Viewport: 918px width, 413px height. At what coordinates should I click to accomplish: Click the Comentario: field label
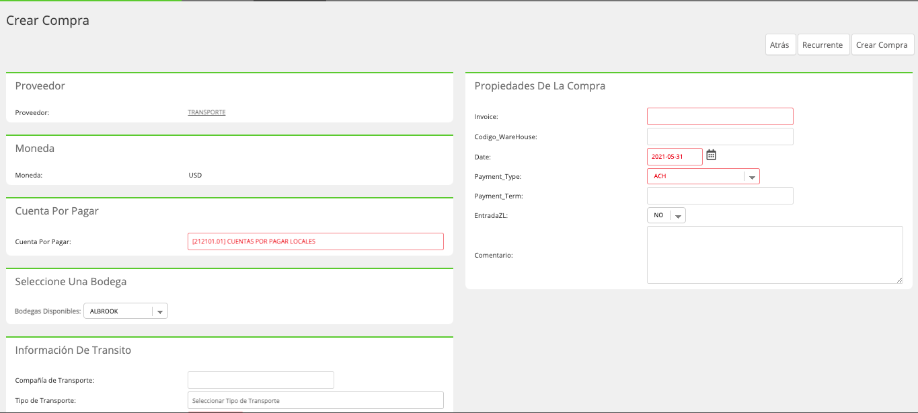point(494,256)
